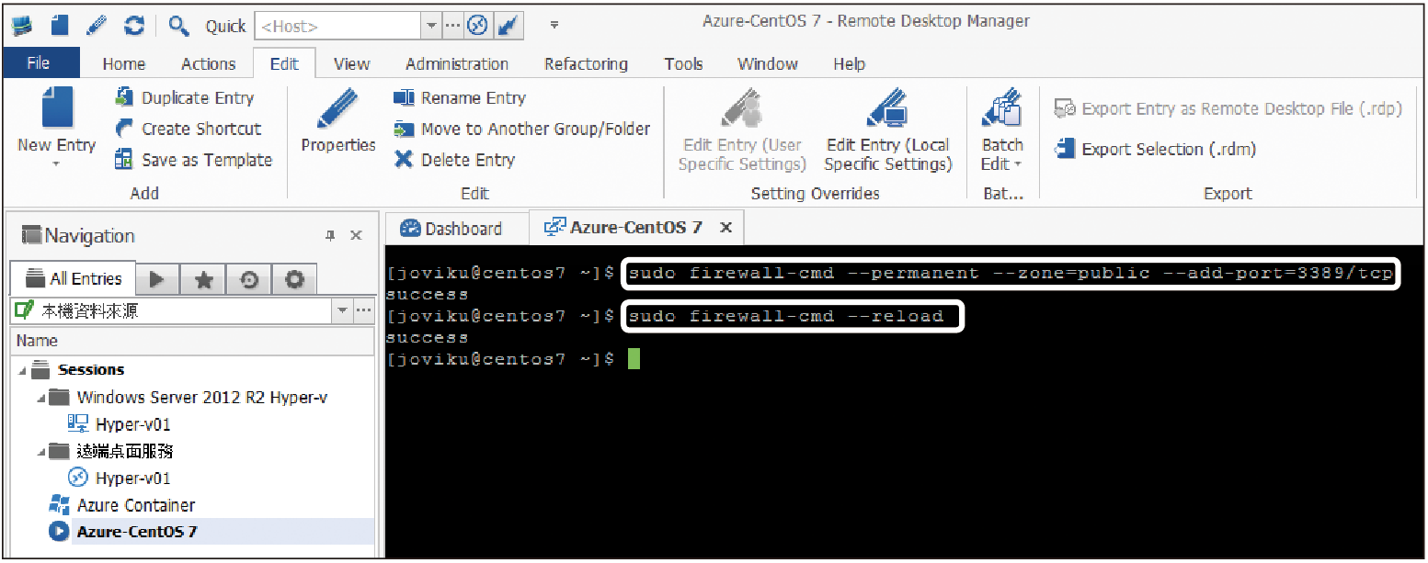Click Create Shortcut
Image resolution: width=1428 pixels, height=563 pixels.
coord(188,129)
